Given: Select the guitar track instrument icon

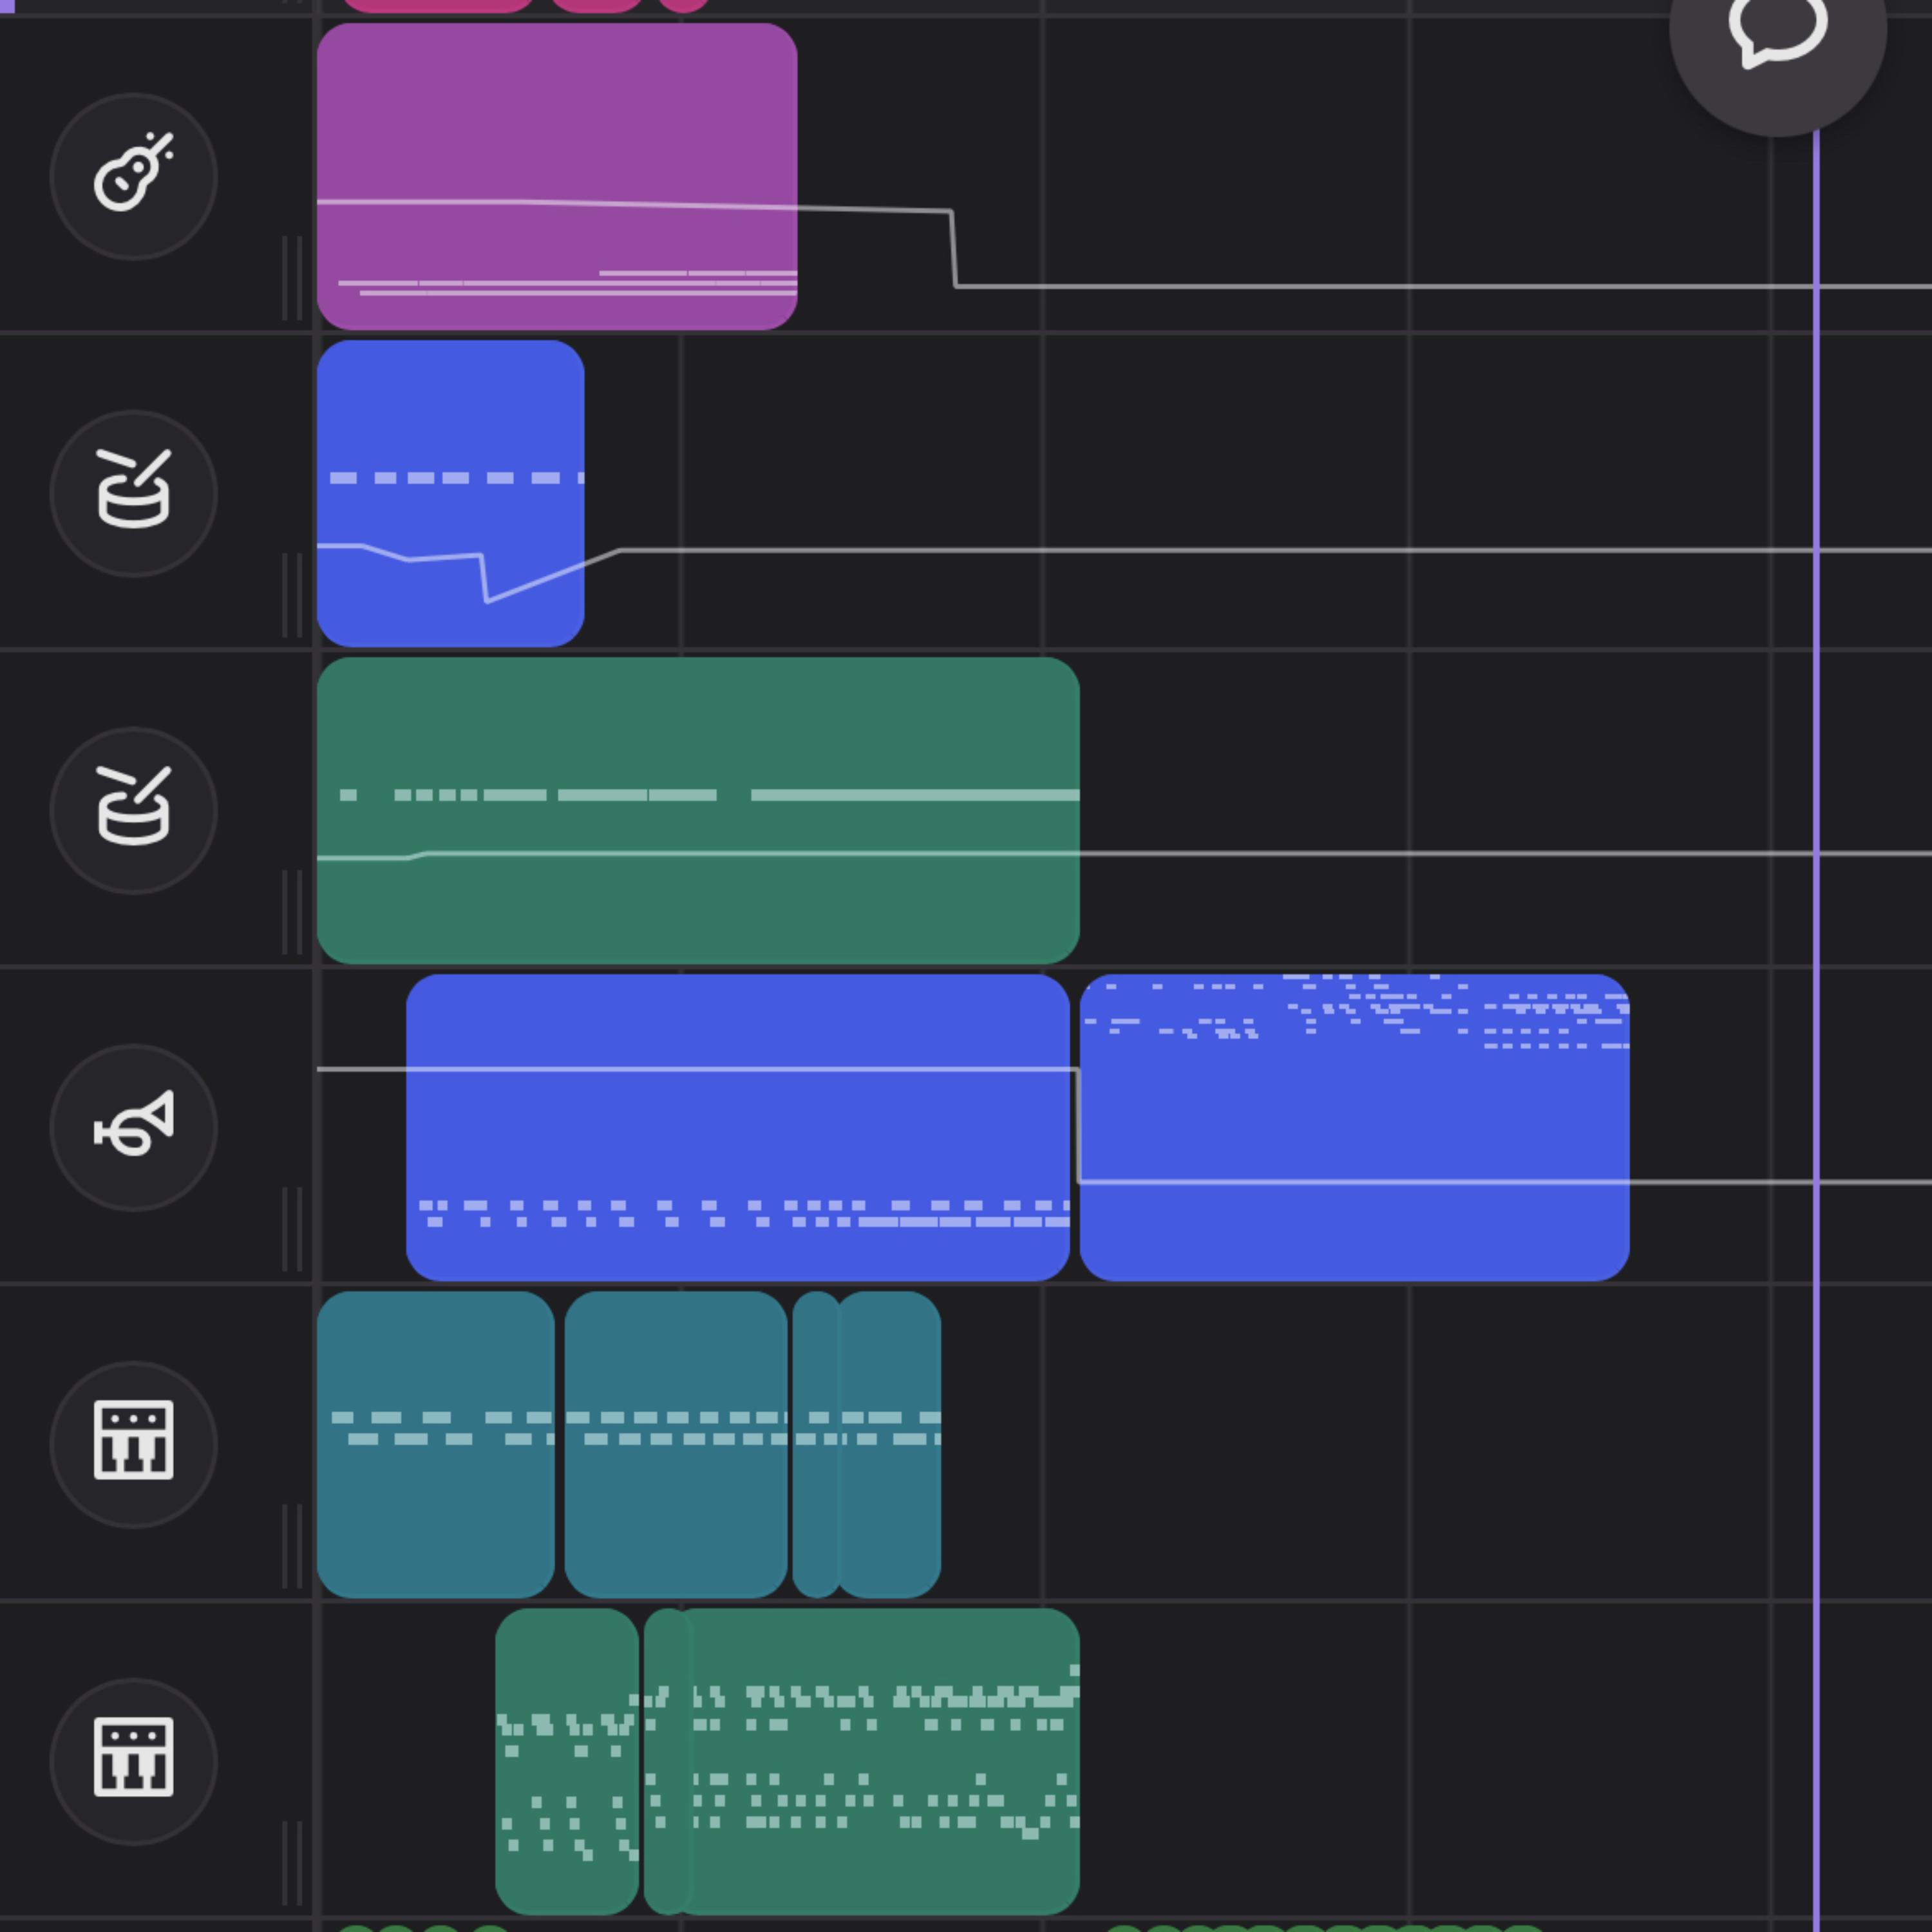Looking at the screenshot, I should pyautogui.click(x=134, y=177).
